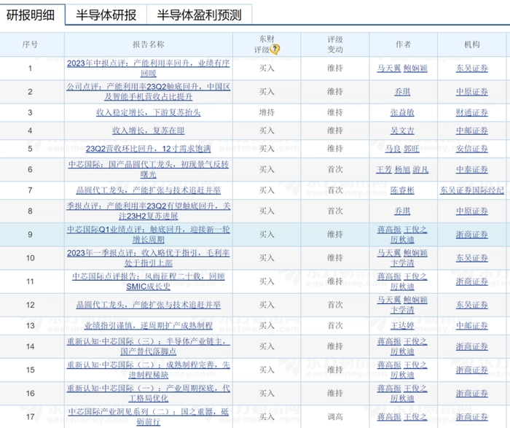Open the 半导体研报 tab
This screenshot has height=428, width=510.
[x=106, y=14]
